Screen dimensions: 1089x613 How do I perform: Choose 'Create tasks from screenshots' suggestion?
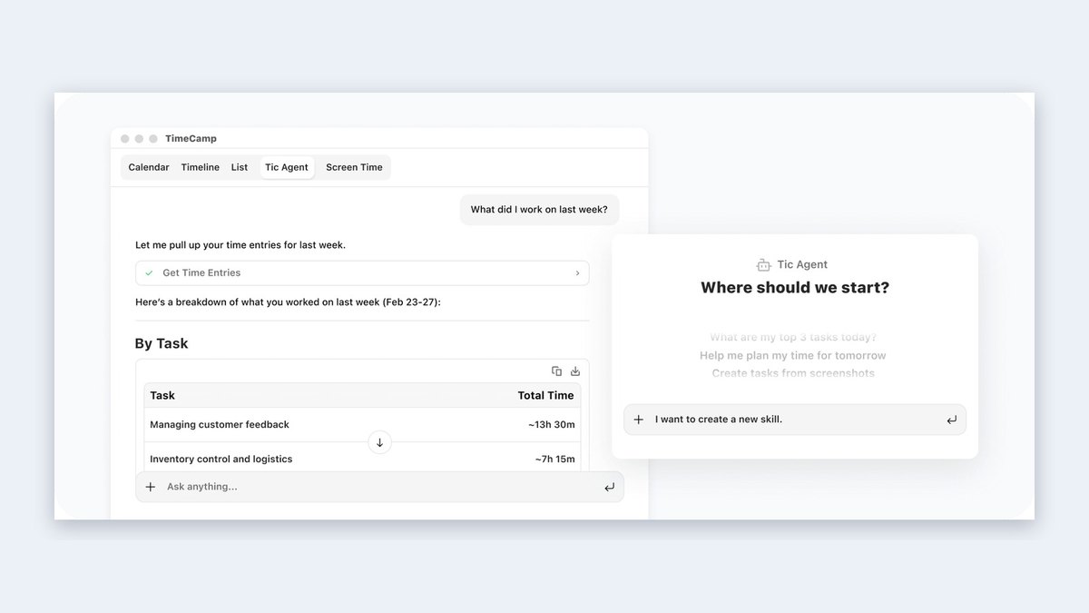pos(793,373)
